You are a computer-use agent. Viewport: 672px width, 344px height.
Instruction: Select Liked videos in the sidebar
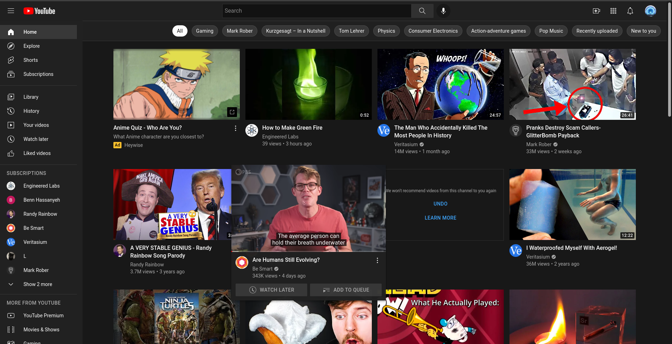coord(37,153)
